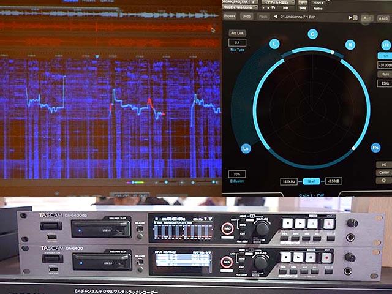Click the MULTI JOG knob on DA-6400dp
The width and height of the screenshot is (392, 294).
point(262,228)
